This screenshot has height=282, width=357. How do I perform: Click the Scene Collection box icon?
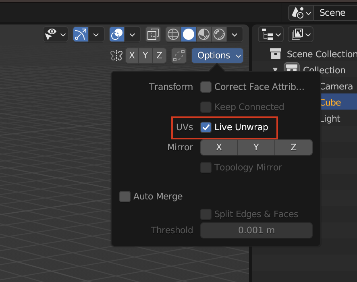pyautogui.click(x=276, y=54)
